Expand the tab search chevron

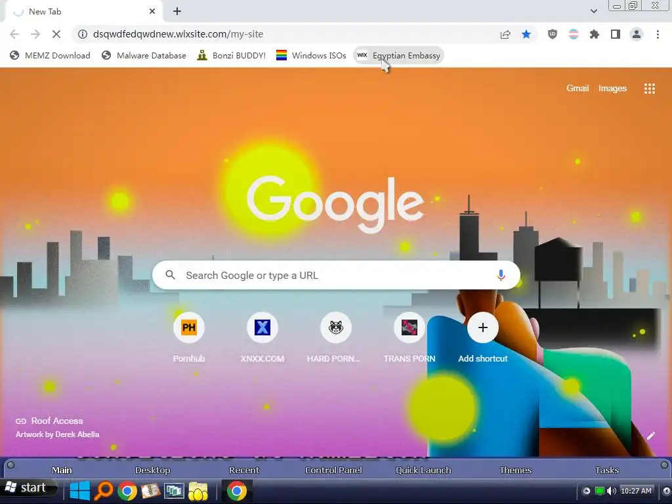point(593,11)
